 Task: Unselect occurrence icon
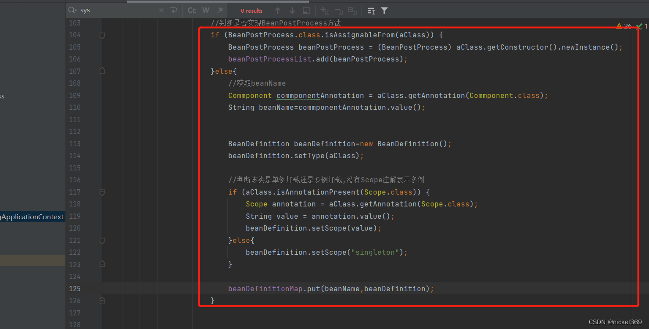point(339,11)
